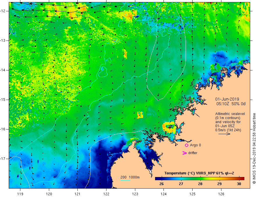
Task: Click the '(0.1m contours)' text
Action: (x=227, y=118)
